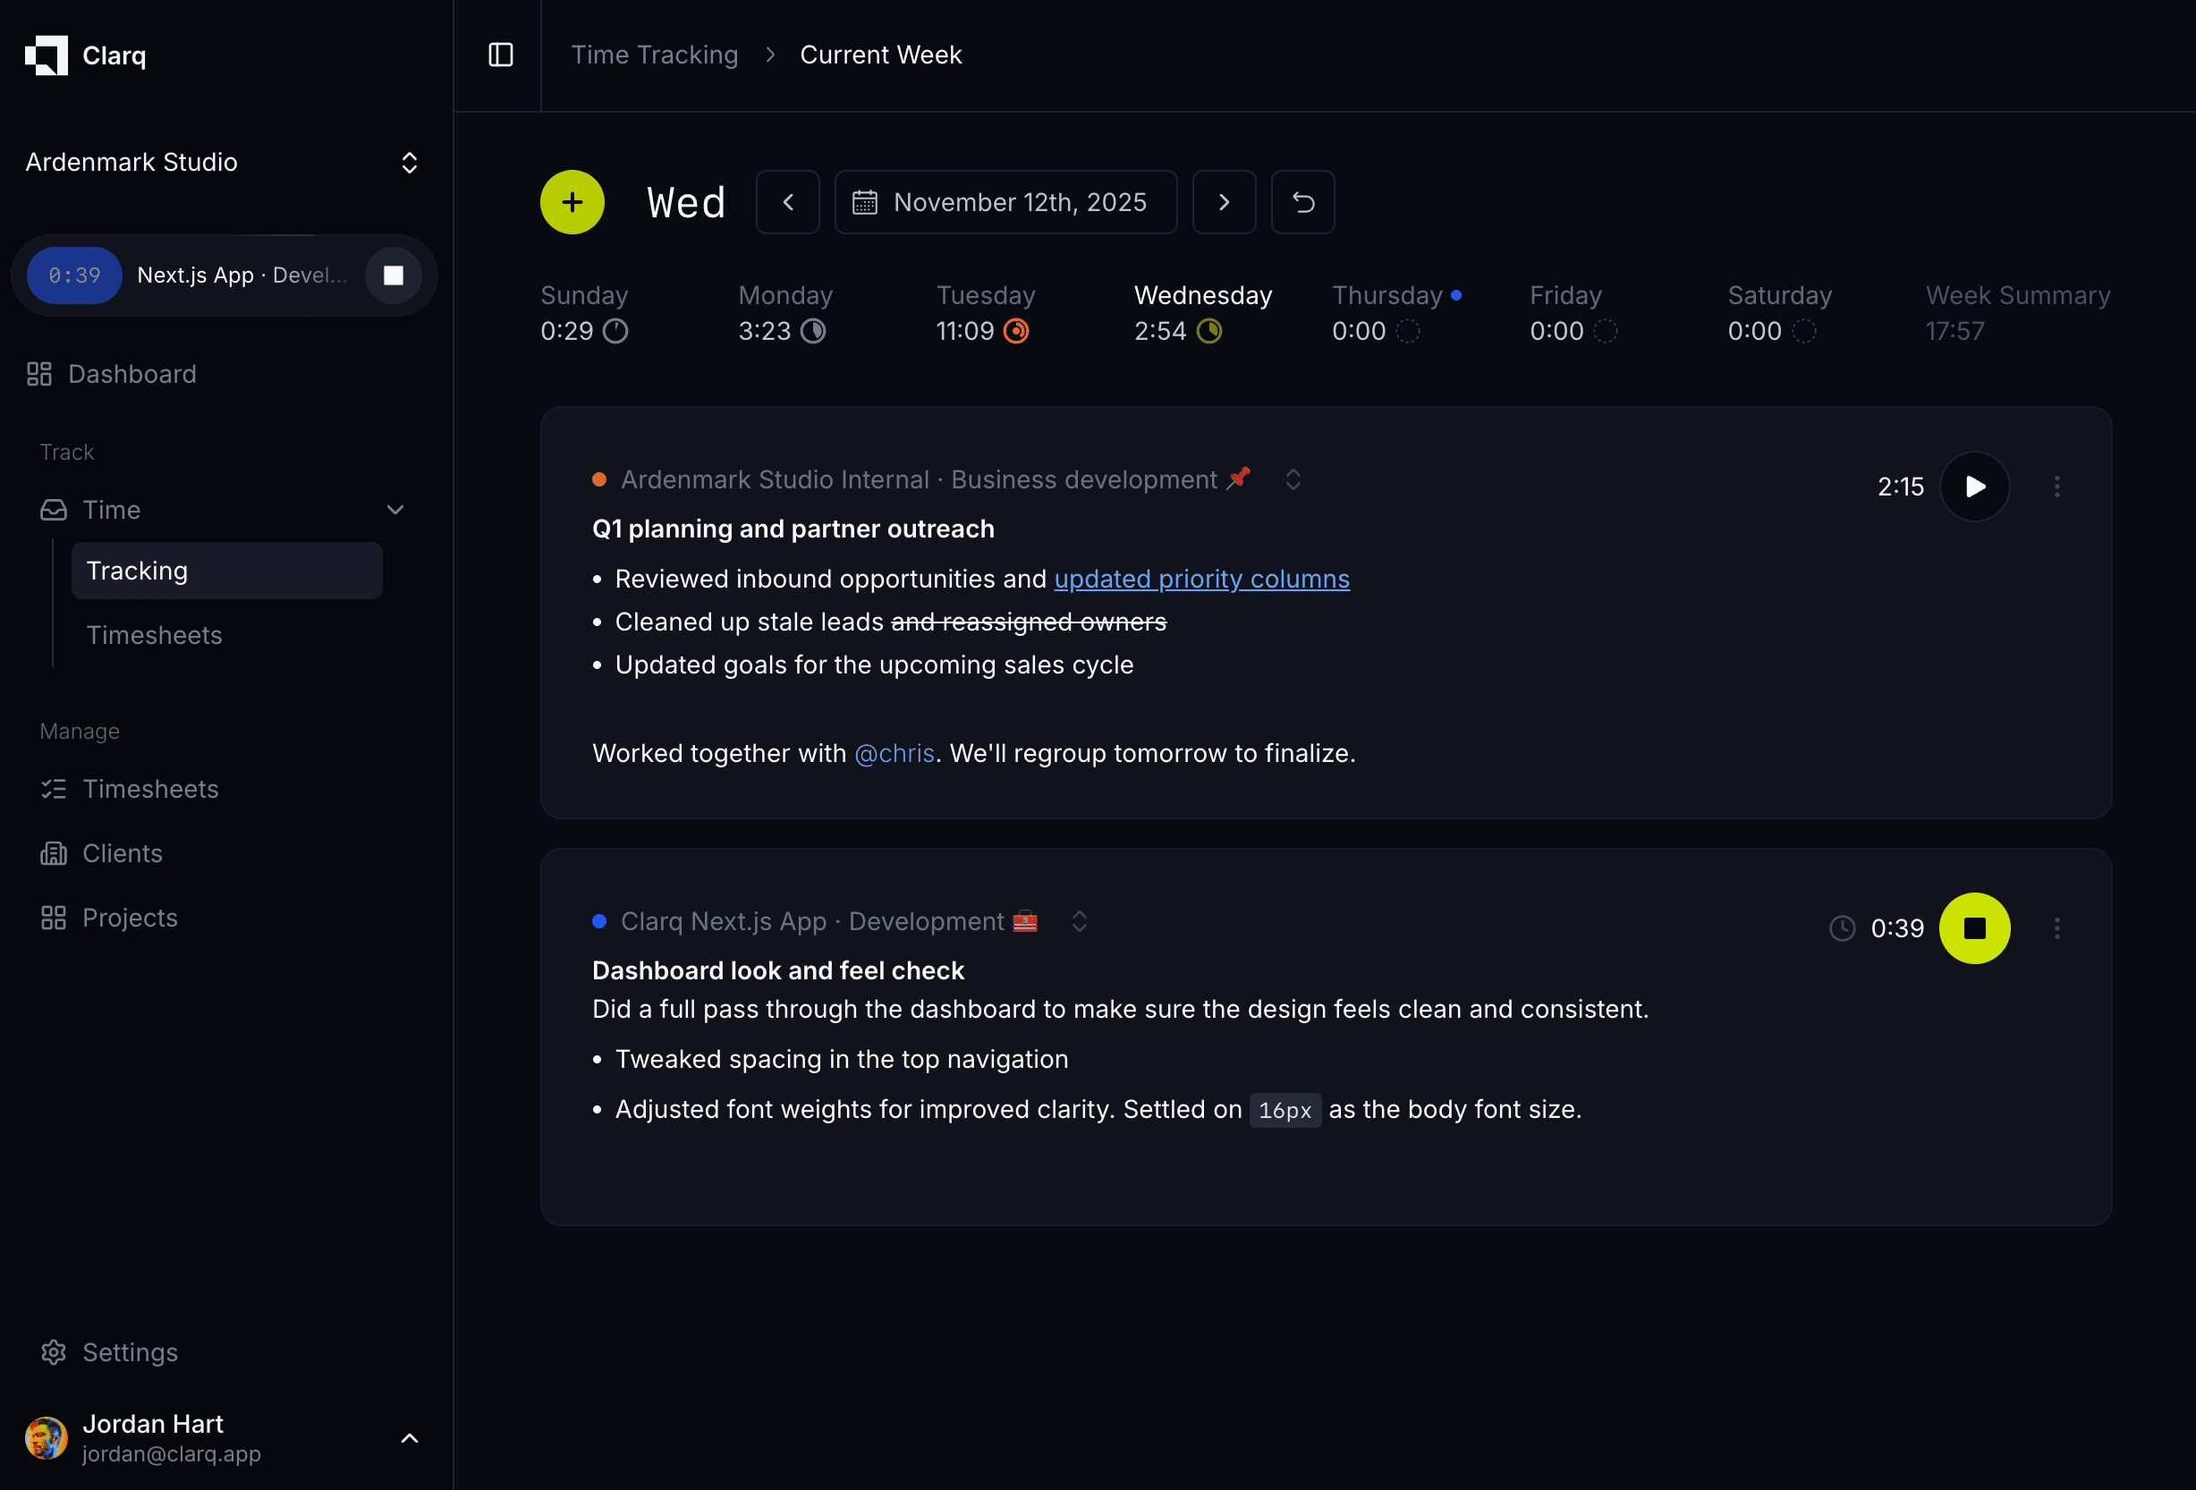Unpin the Business development entry via the pin icon
Image resolution: width=2196 pixels, height=1490 pixels.
(1238, 478)
